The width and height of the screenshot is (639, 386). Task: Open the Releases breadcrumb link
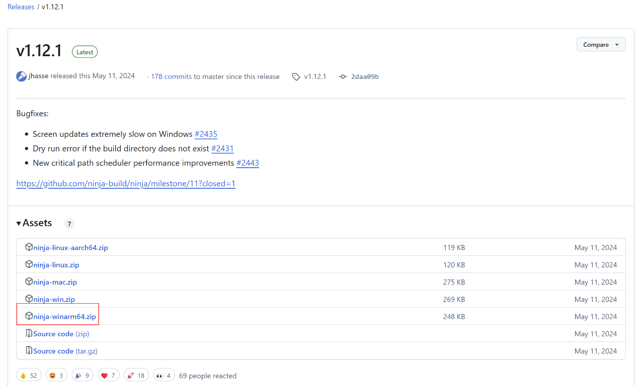coord(21,7)
